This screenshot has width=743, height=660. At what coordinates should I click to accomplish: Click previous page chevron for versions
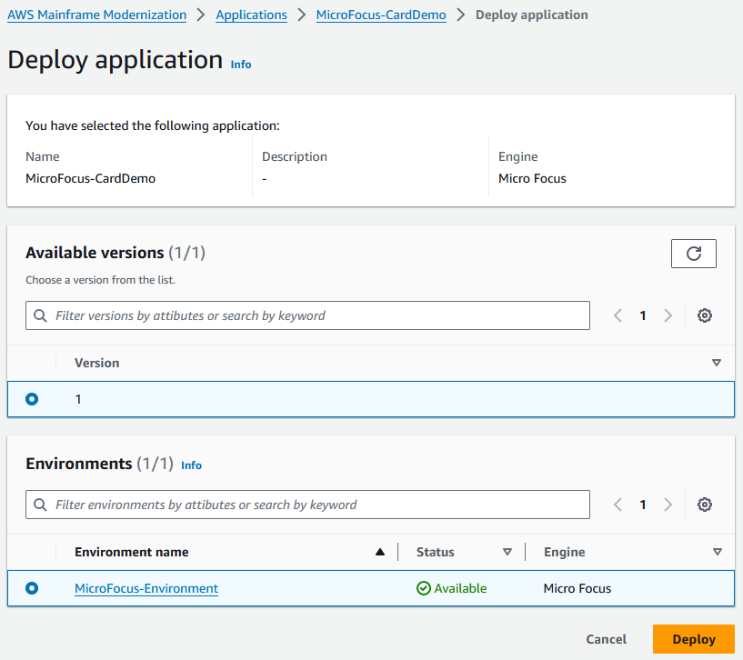click(x=617, y=315)
